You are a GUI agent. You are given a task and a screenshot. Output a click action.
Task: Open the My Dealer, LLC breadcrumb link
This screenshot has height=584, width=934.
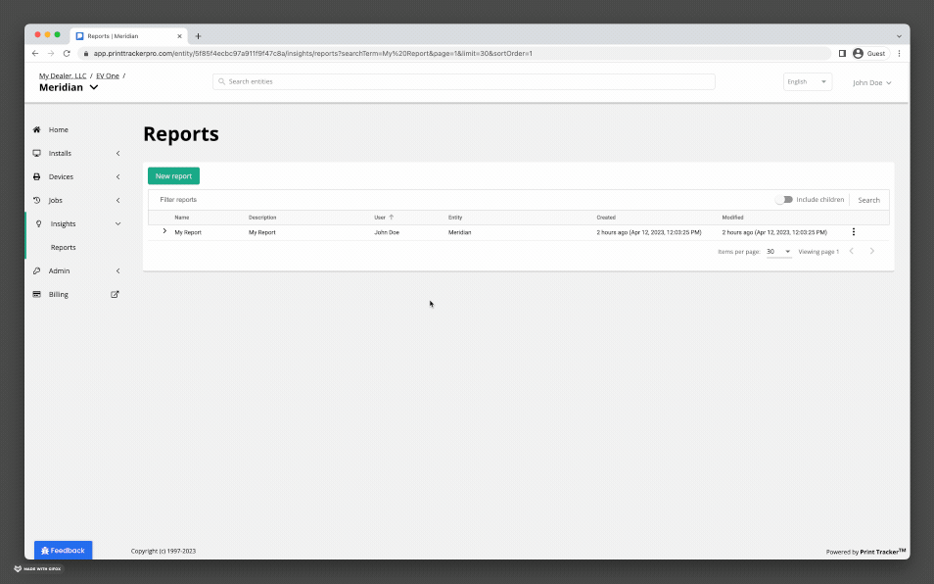[x=63, y=75]
